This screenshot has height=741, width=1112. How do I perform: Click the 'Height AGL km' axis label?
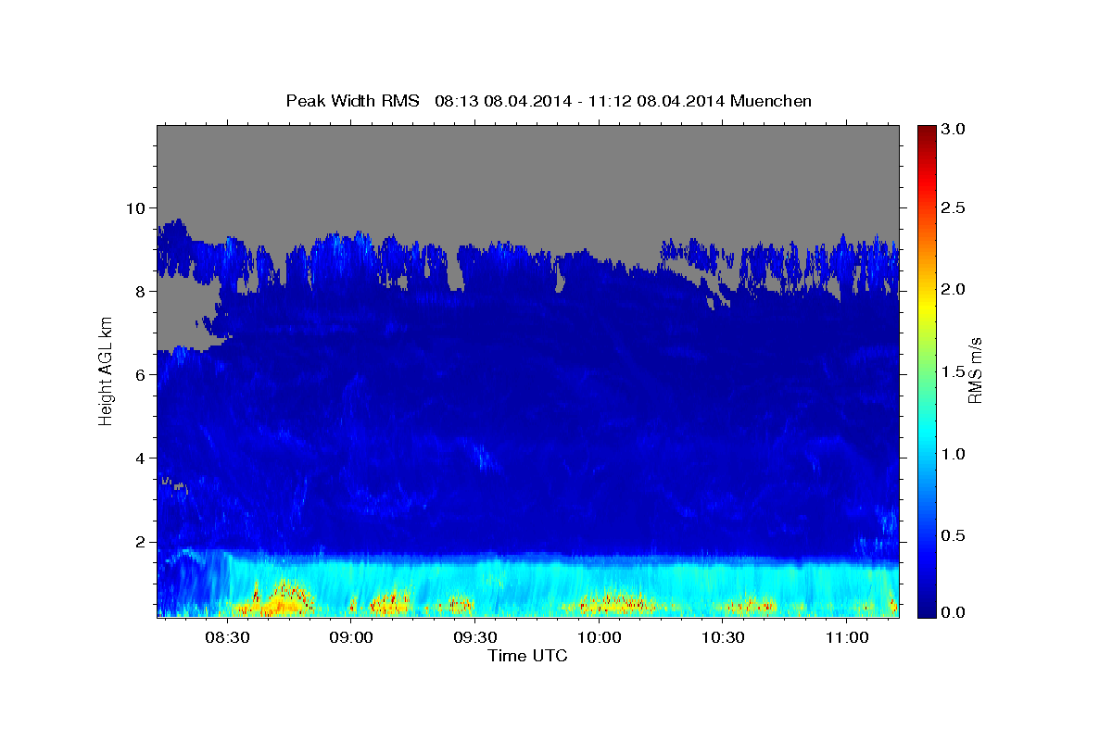(106, 370)
